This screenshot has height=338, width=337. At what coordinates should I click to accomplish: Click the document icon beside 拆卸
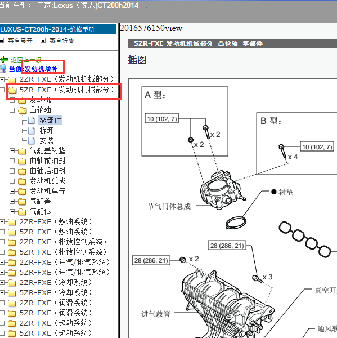tap(32, 131)
